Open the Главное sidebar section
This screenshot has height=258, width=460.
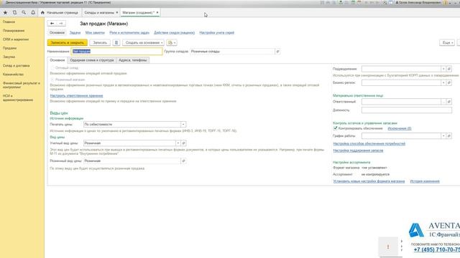(x=9, y=22)
